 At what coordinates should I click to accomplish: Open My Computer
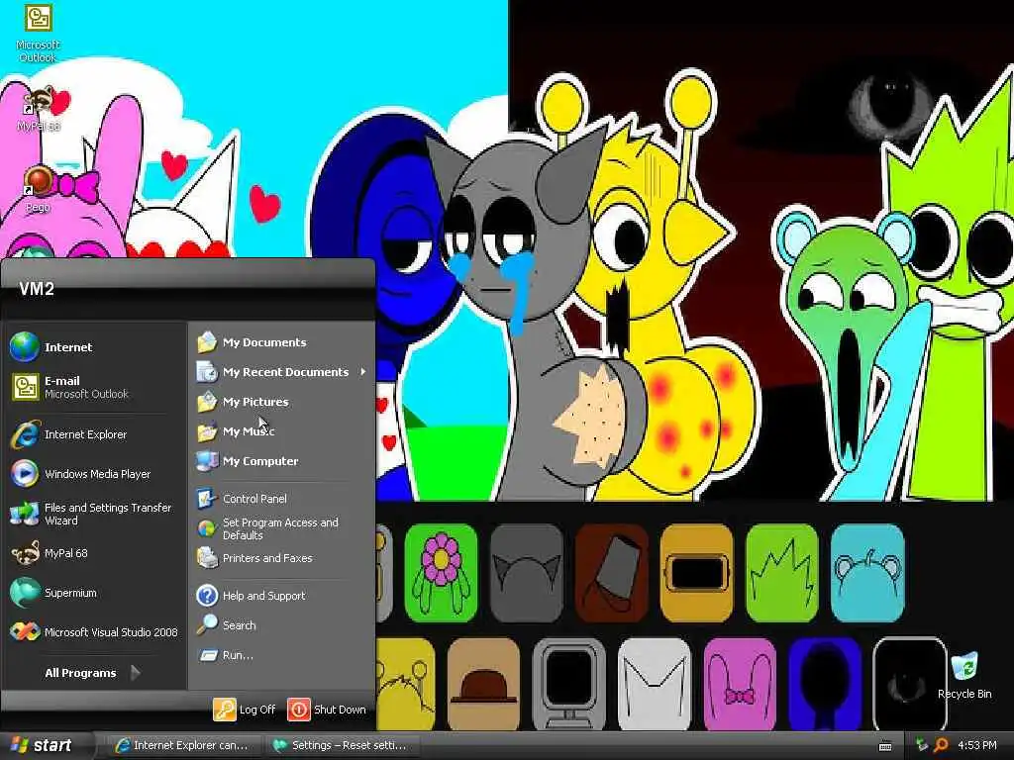click(282, 461)
